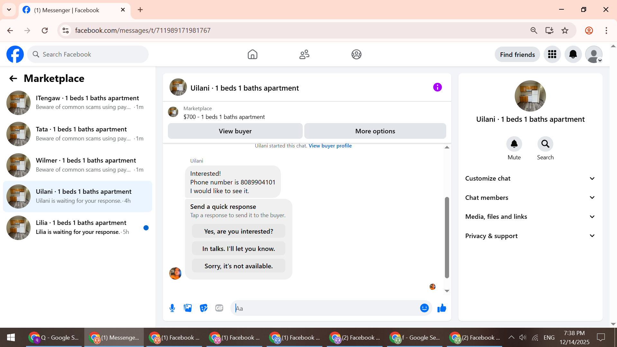Send 'Yes, are you interested?' quick reply

pyautogui.click(x=239, y=231)
